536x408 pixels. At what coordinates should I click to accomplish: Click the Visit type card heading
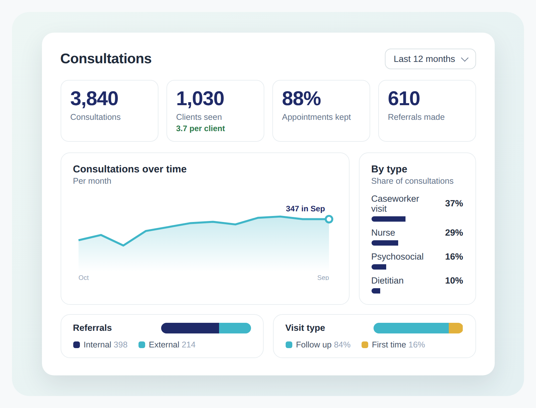coord(305,328)
